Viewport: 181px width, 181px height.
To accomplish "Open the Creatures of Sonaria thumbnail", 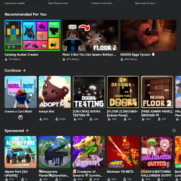I will click(89, 152).
